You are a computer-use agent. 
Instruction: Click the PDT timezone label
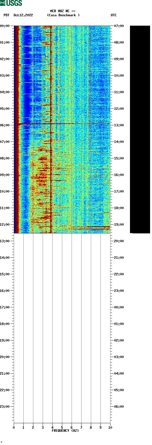click(x=6, y=15)
